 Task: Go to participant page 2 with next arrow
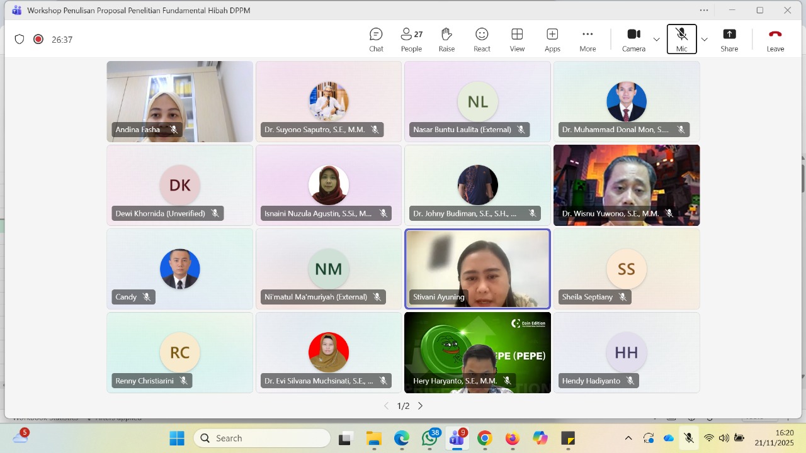(420, 406)
